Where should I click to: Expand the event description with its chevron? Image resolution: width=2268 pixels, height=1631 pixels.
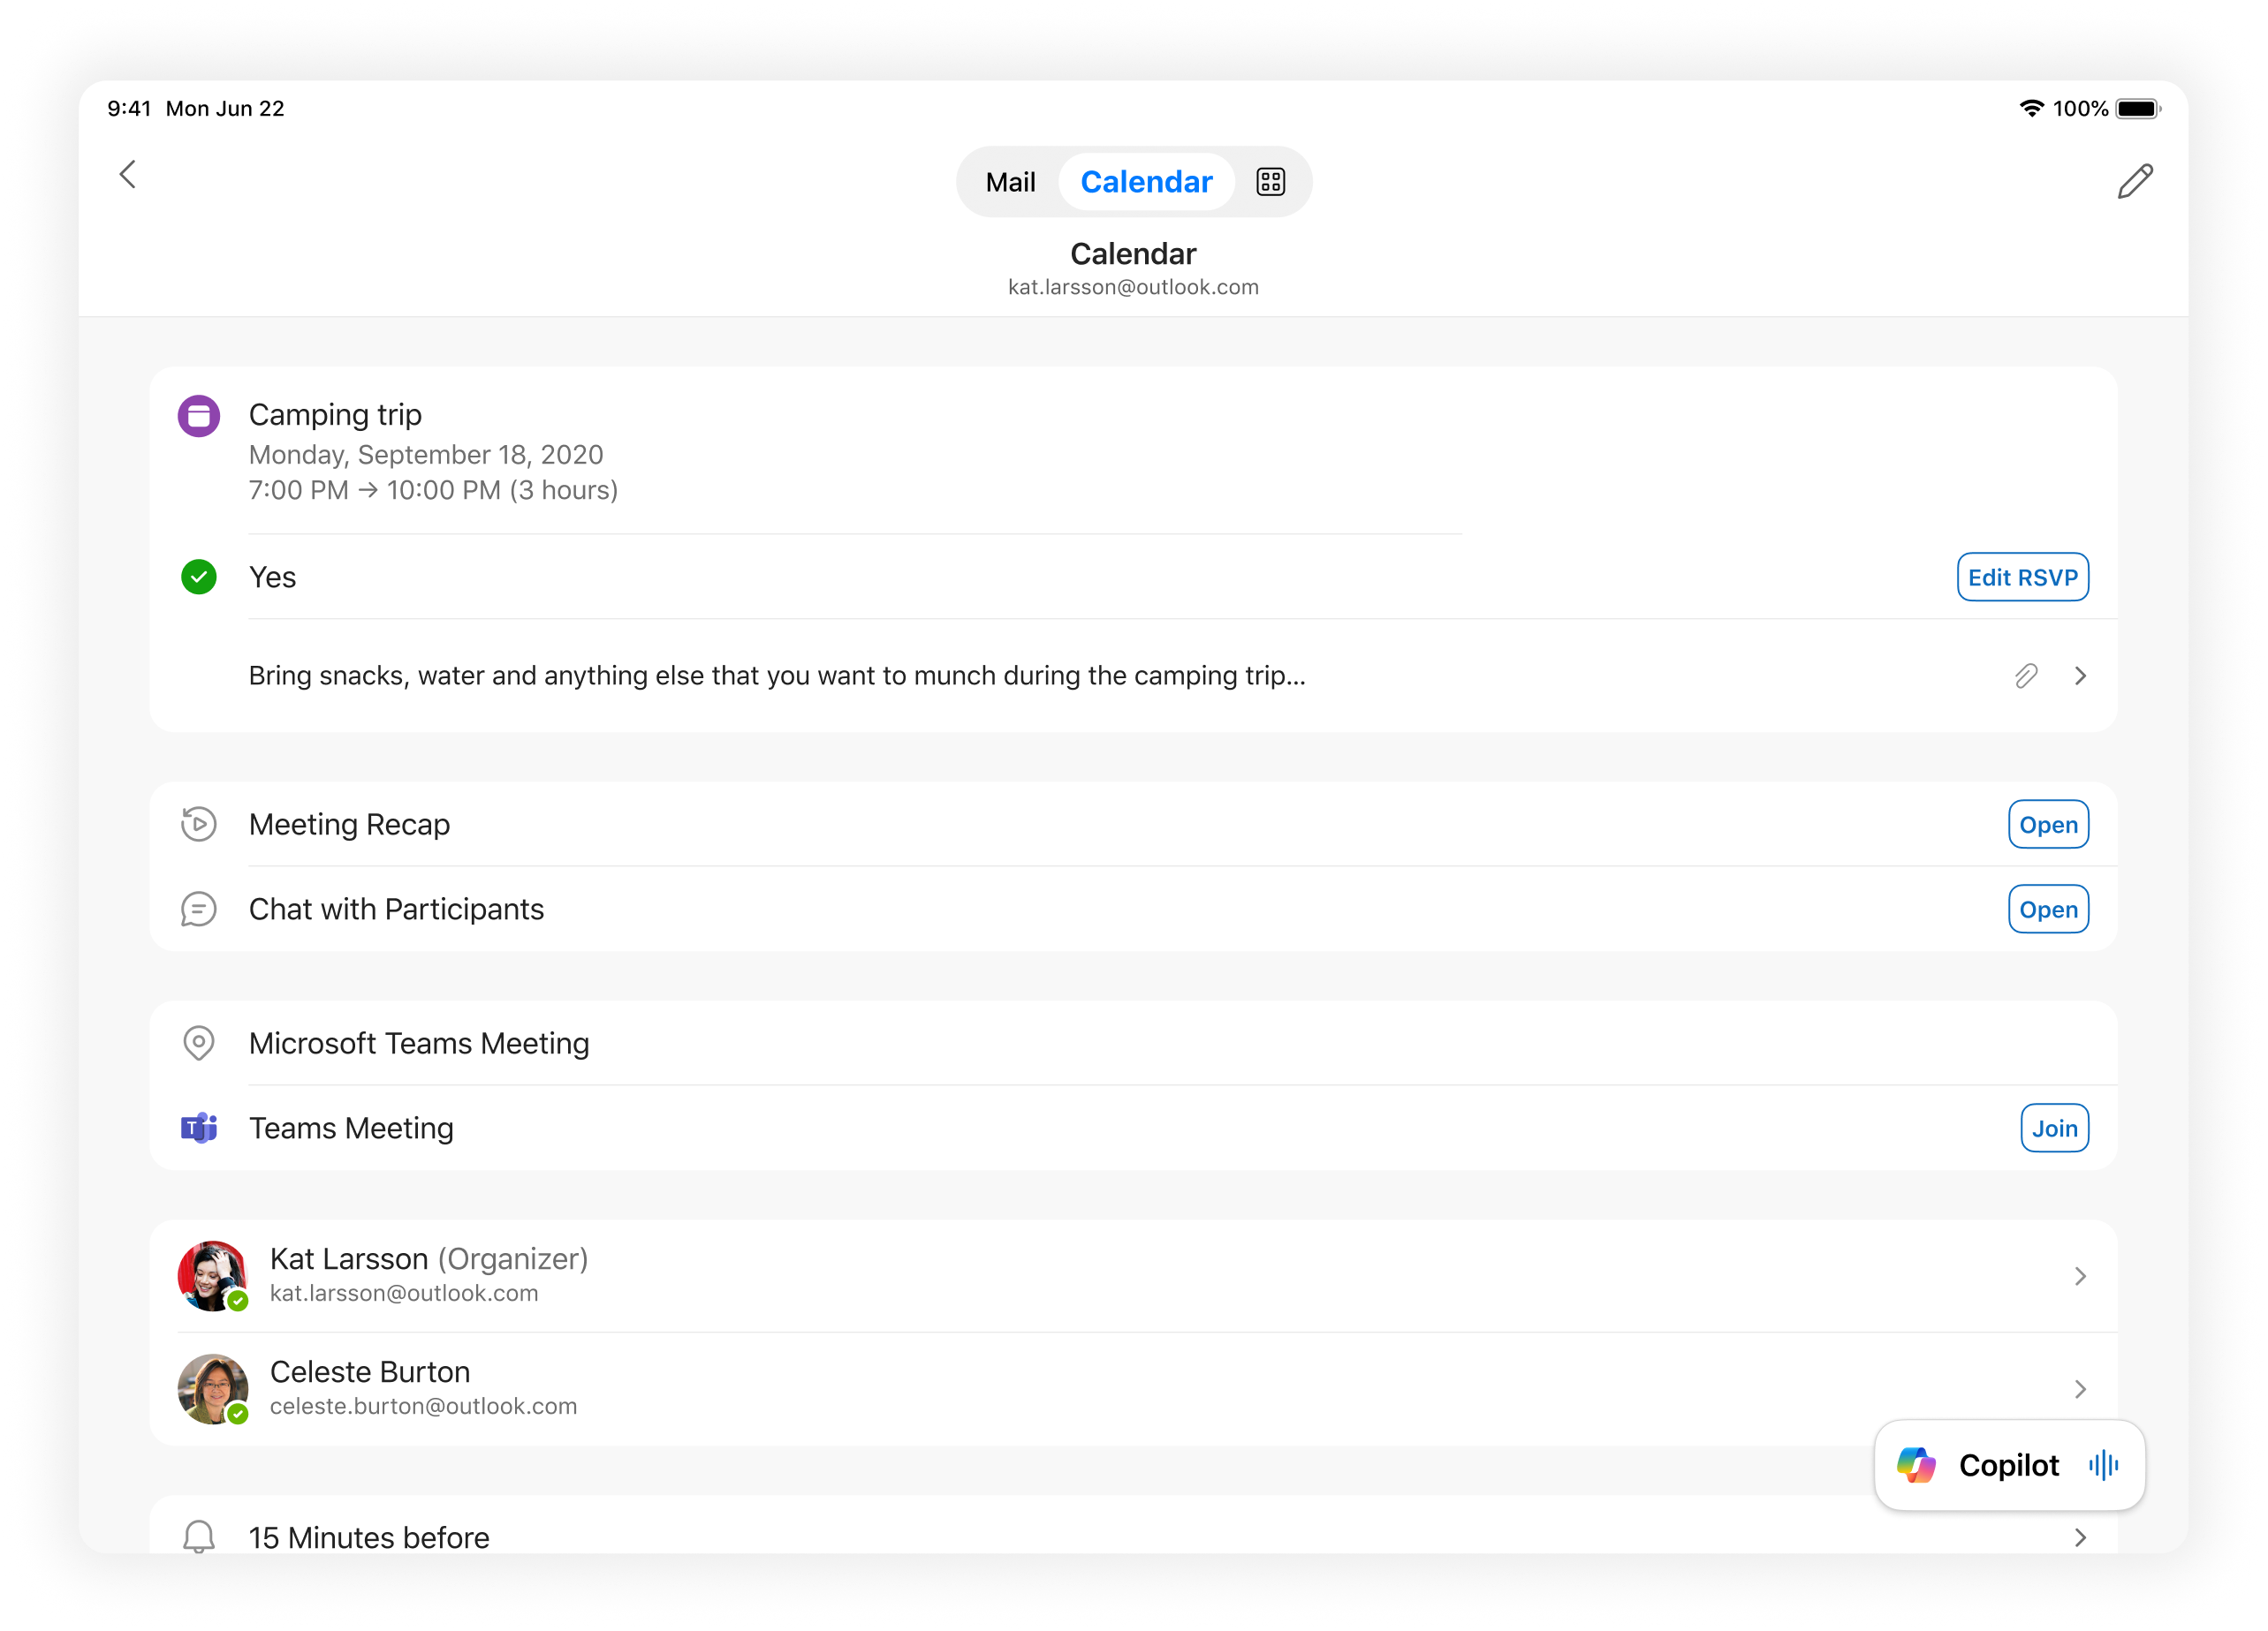click(x=2082, y=676)
